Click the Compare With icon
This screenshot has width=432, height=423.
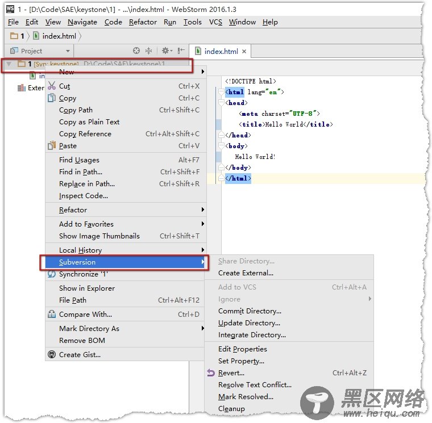pyautogui.click(x=52, y=315)
